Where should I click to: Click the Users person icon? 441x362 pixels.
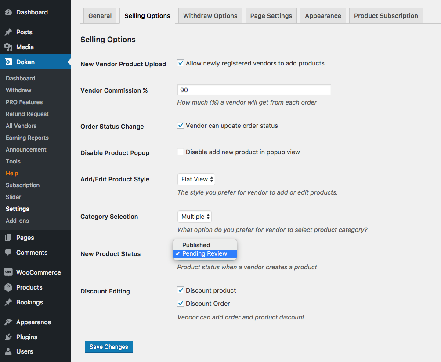click(8, 351)
